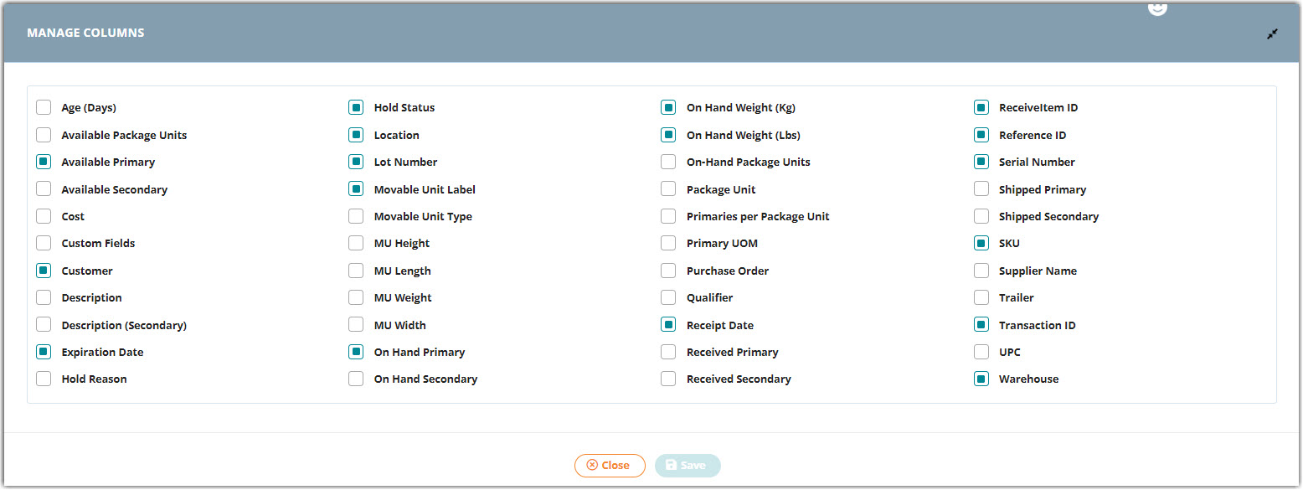Screen dimensions: 1303x490
Task: Check the Custom Fields checkbox
Action: tap(44, 243)
